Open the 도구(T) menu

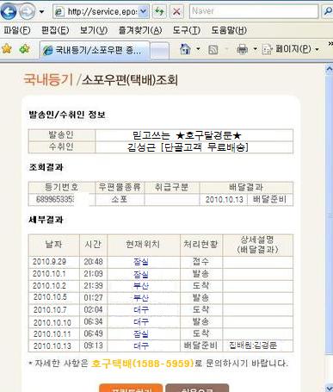[x=187, y=30]
